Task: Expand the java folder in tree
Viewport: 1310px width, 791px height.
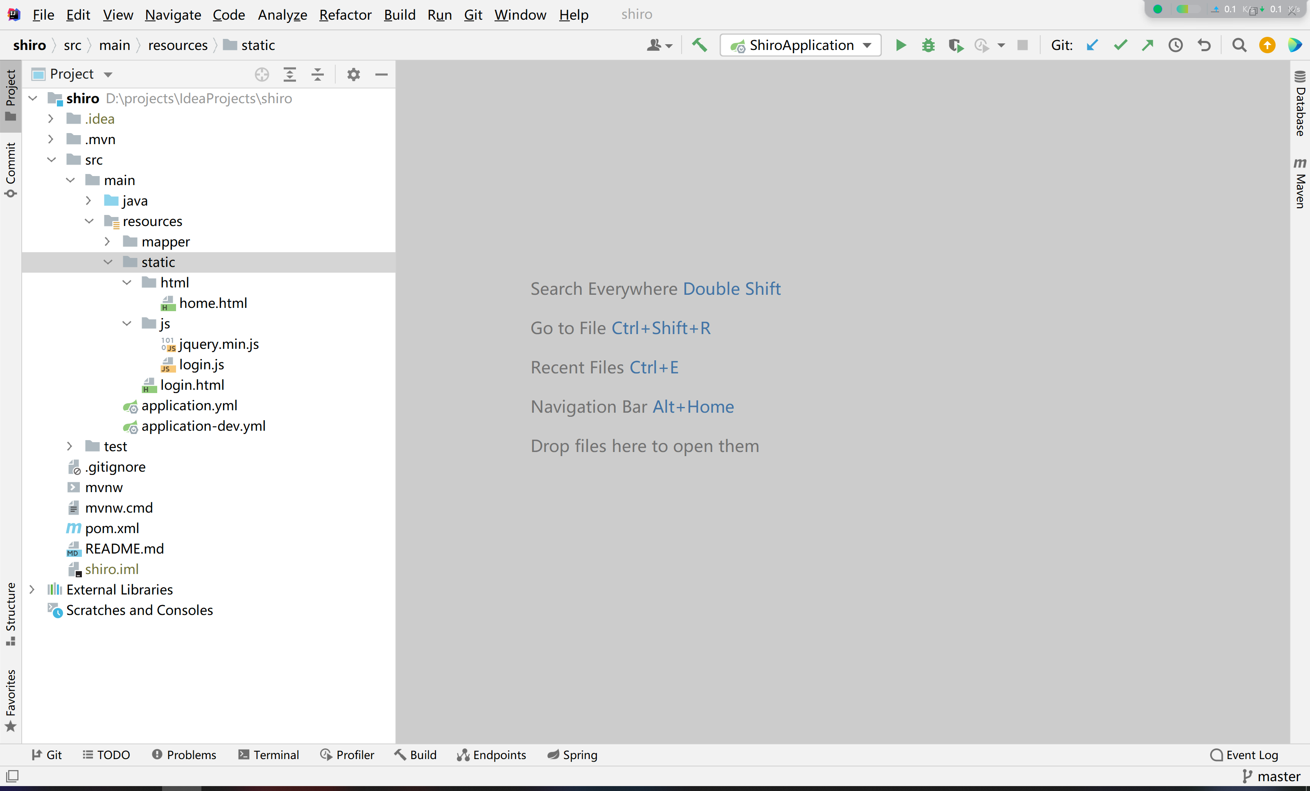Action: (89, 201)
